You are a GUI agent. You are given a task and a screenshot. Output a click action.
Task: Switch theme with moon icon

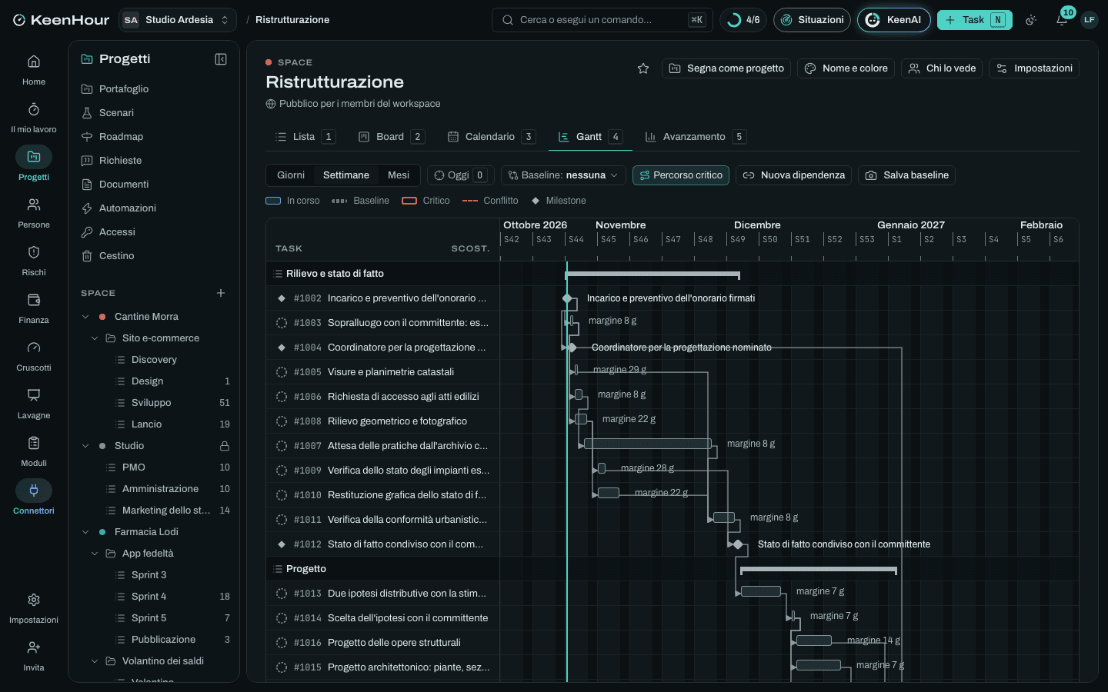click(1031, 20)
